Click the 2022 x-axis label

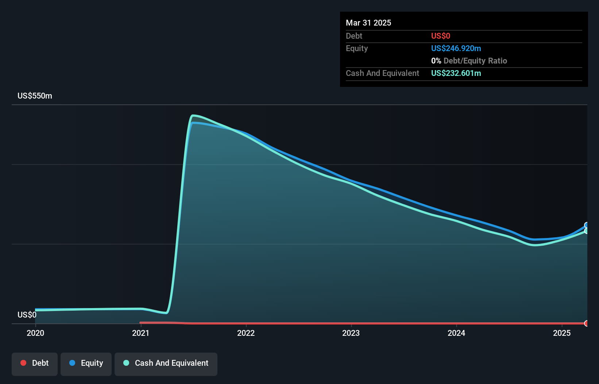pyautogui.click(x=246, y=333)
